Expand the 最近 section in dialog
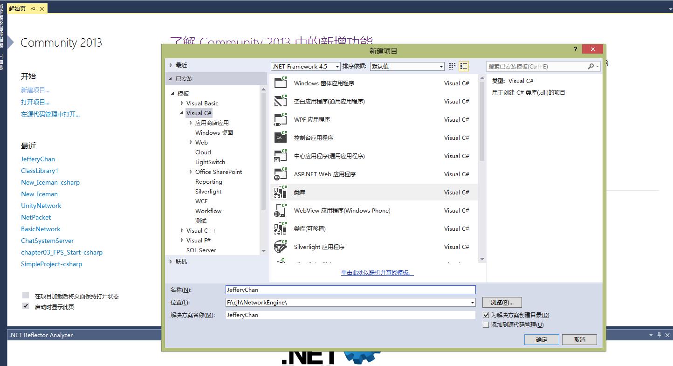Viewport: 673px width, 366px height. click(x=171, y=65)
